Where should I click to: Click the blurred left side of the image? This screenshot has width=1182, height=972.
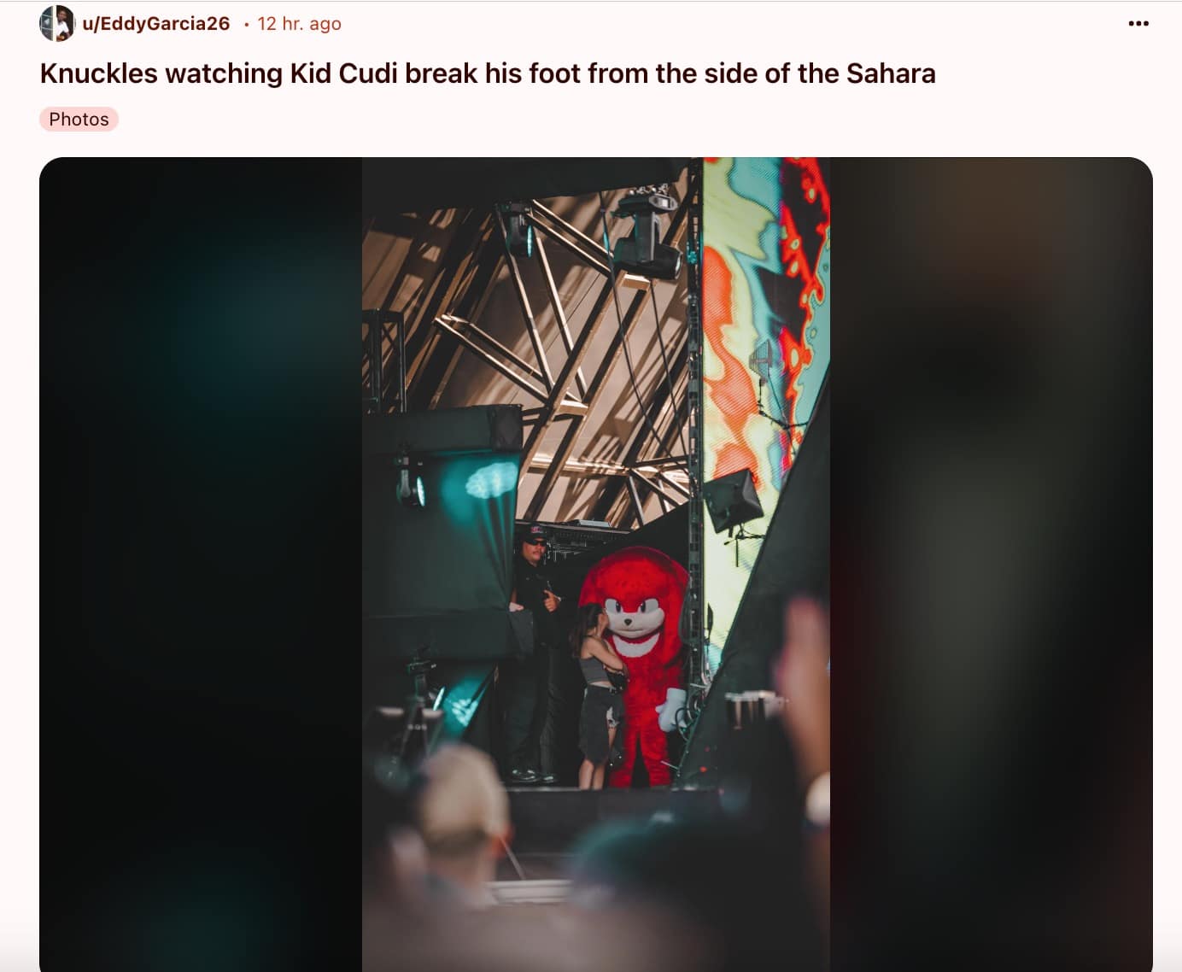point(201,564)
